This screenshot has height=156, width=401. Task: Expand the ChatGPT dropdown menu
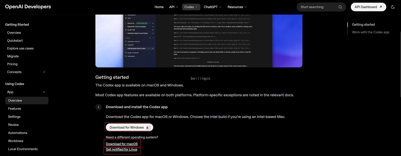pyautogui.click(x=212, y=7)
